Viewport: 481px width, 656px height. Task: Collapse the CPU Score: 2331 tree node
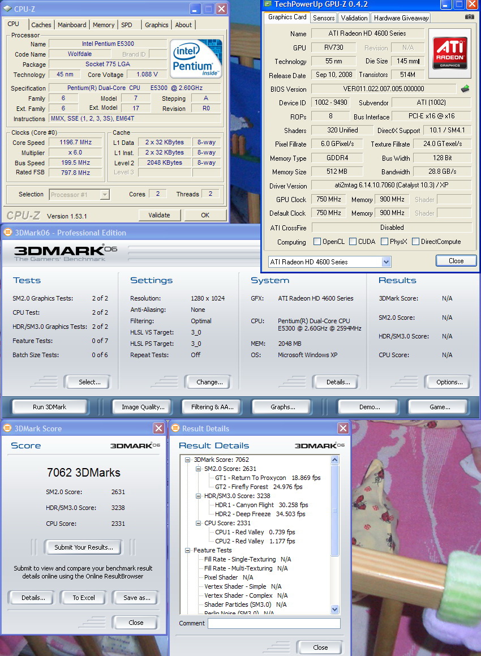(x=198, y=523)
